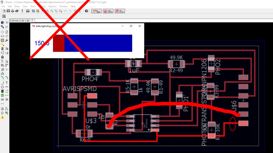Click the 1uF capacitor label
The image size is (273, 153).
[x=134, y=70]
